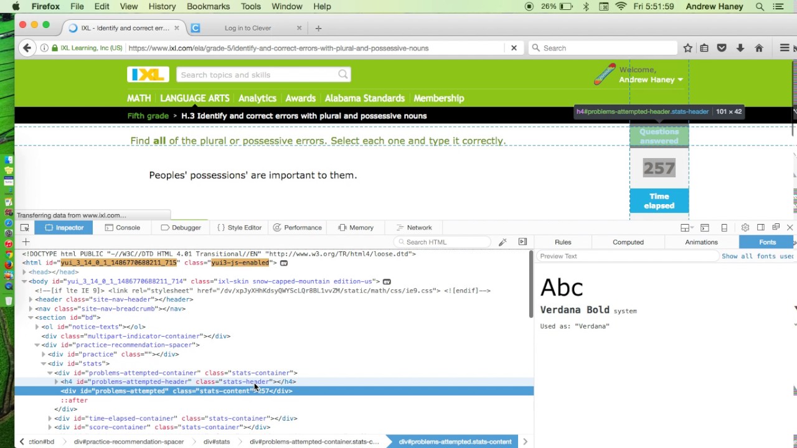
Task: Expand nav site-nav-breadcrumb node
Action: coord(31,309)
